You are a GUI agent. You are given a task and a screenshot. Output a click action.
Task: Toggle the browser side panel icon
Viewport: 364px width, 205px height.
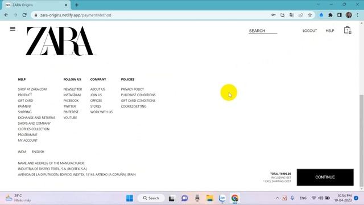pyautogui.click(x=340, y=15)
